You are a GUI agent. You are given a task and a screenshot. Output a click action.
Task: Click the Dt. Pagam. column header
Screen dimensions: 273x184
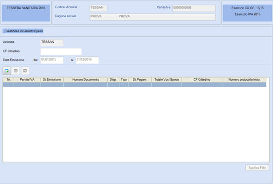(x=140, y=80)
